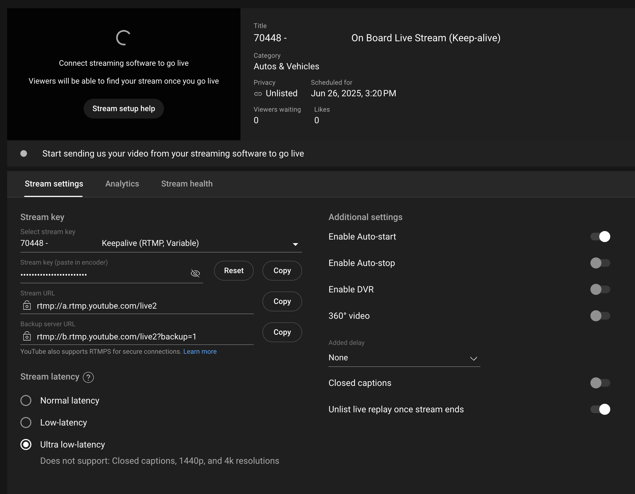The width and height of the screenshot is (635, 494).
Task: Click the Likes count value
Action: click(x=317, y=120)
